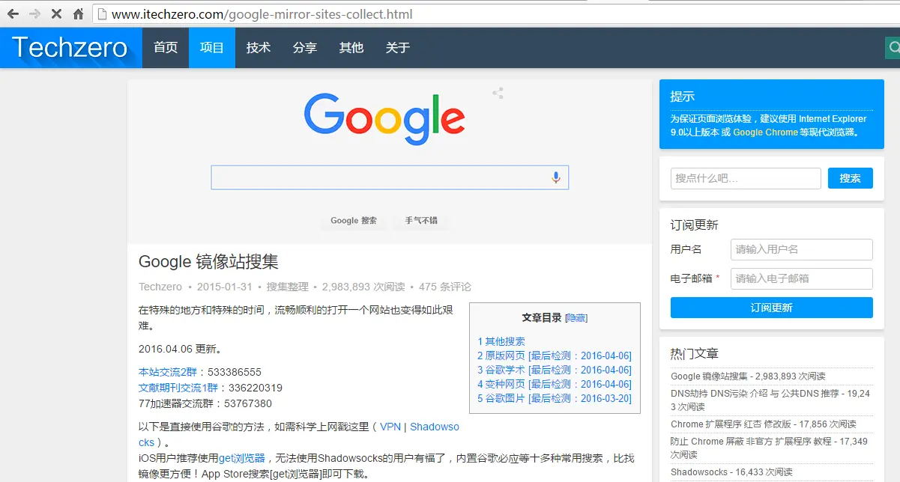Jump to 1 其他搜索 section
The width and height of the screenshot is (900, 482).
coord(501,341)
